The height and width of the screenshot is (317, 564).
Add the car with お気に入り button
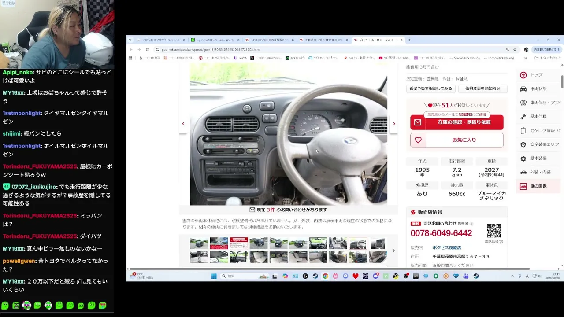[456, 140]
